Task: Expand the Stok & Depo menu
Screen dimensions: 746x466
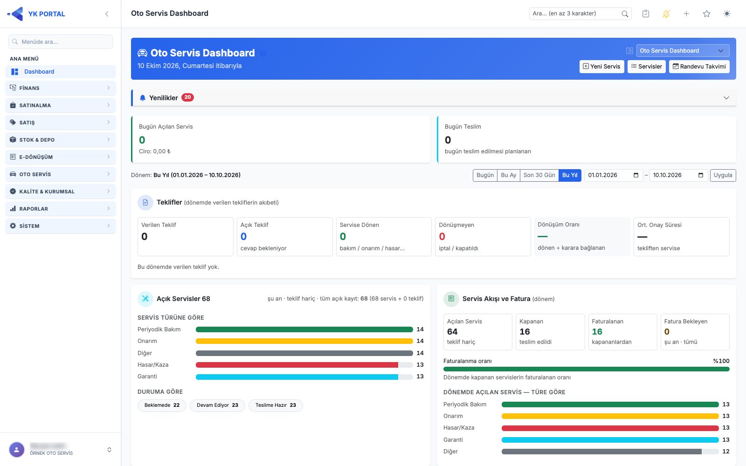Action: pos(61,140)
